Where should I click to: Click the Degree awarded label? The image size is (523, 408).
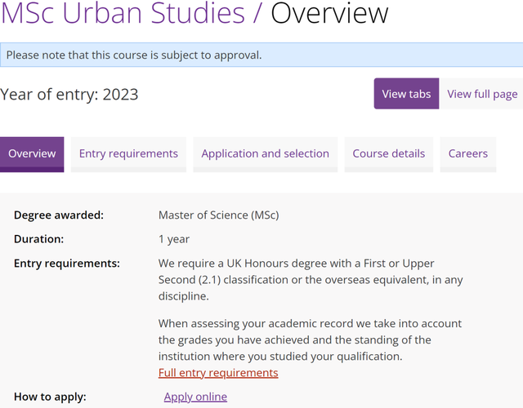click(59, 215)
